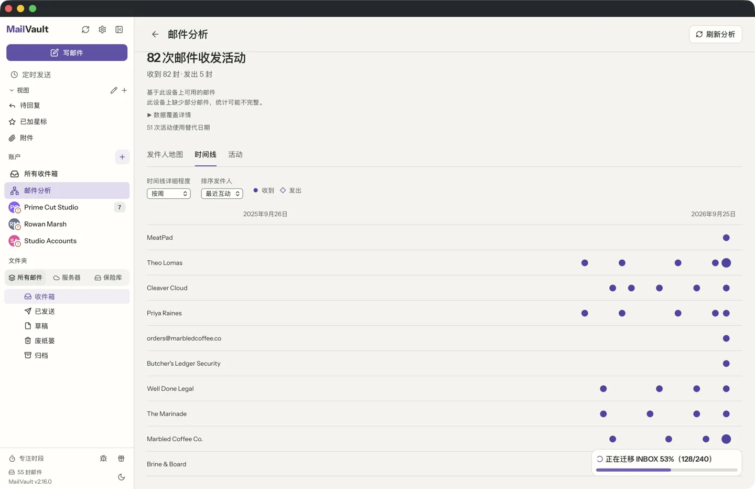The image size is (755, 489).
Task: Open the Rowan Marsh account
Action: pyautogui.click(x=67, y=224)
